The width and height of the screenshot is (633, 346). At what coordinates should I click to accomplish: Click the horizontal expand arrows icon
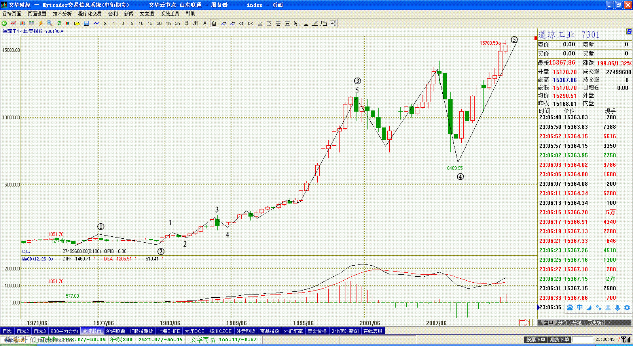(x=241, y=23)
